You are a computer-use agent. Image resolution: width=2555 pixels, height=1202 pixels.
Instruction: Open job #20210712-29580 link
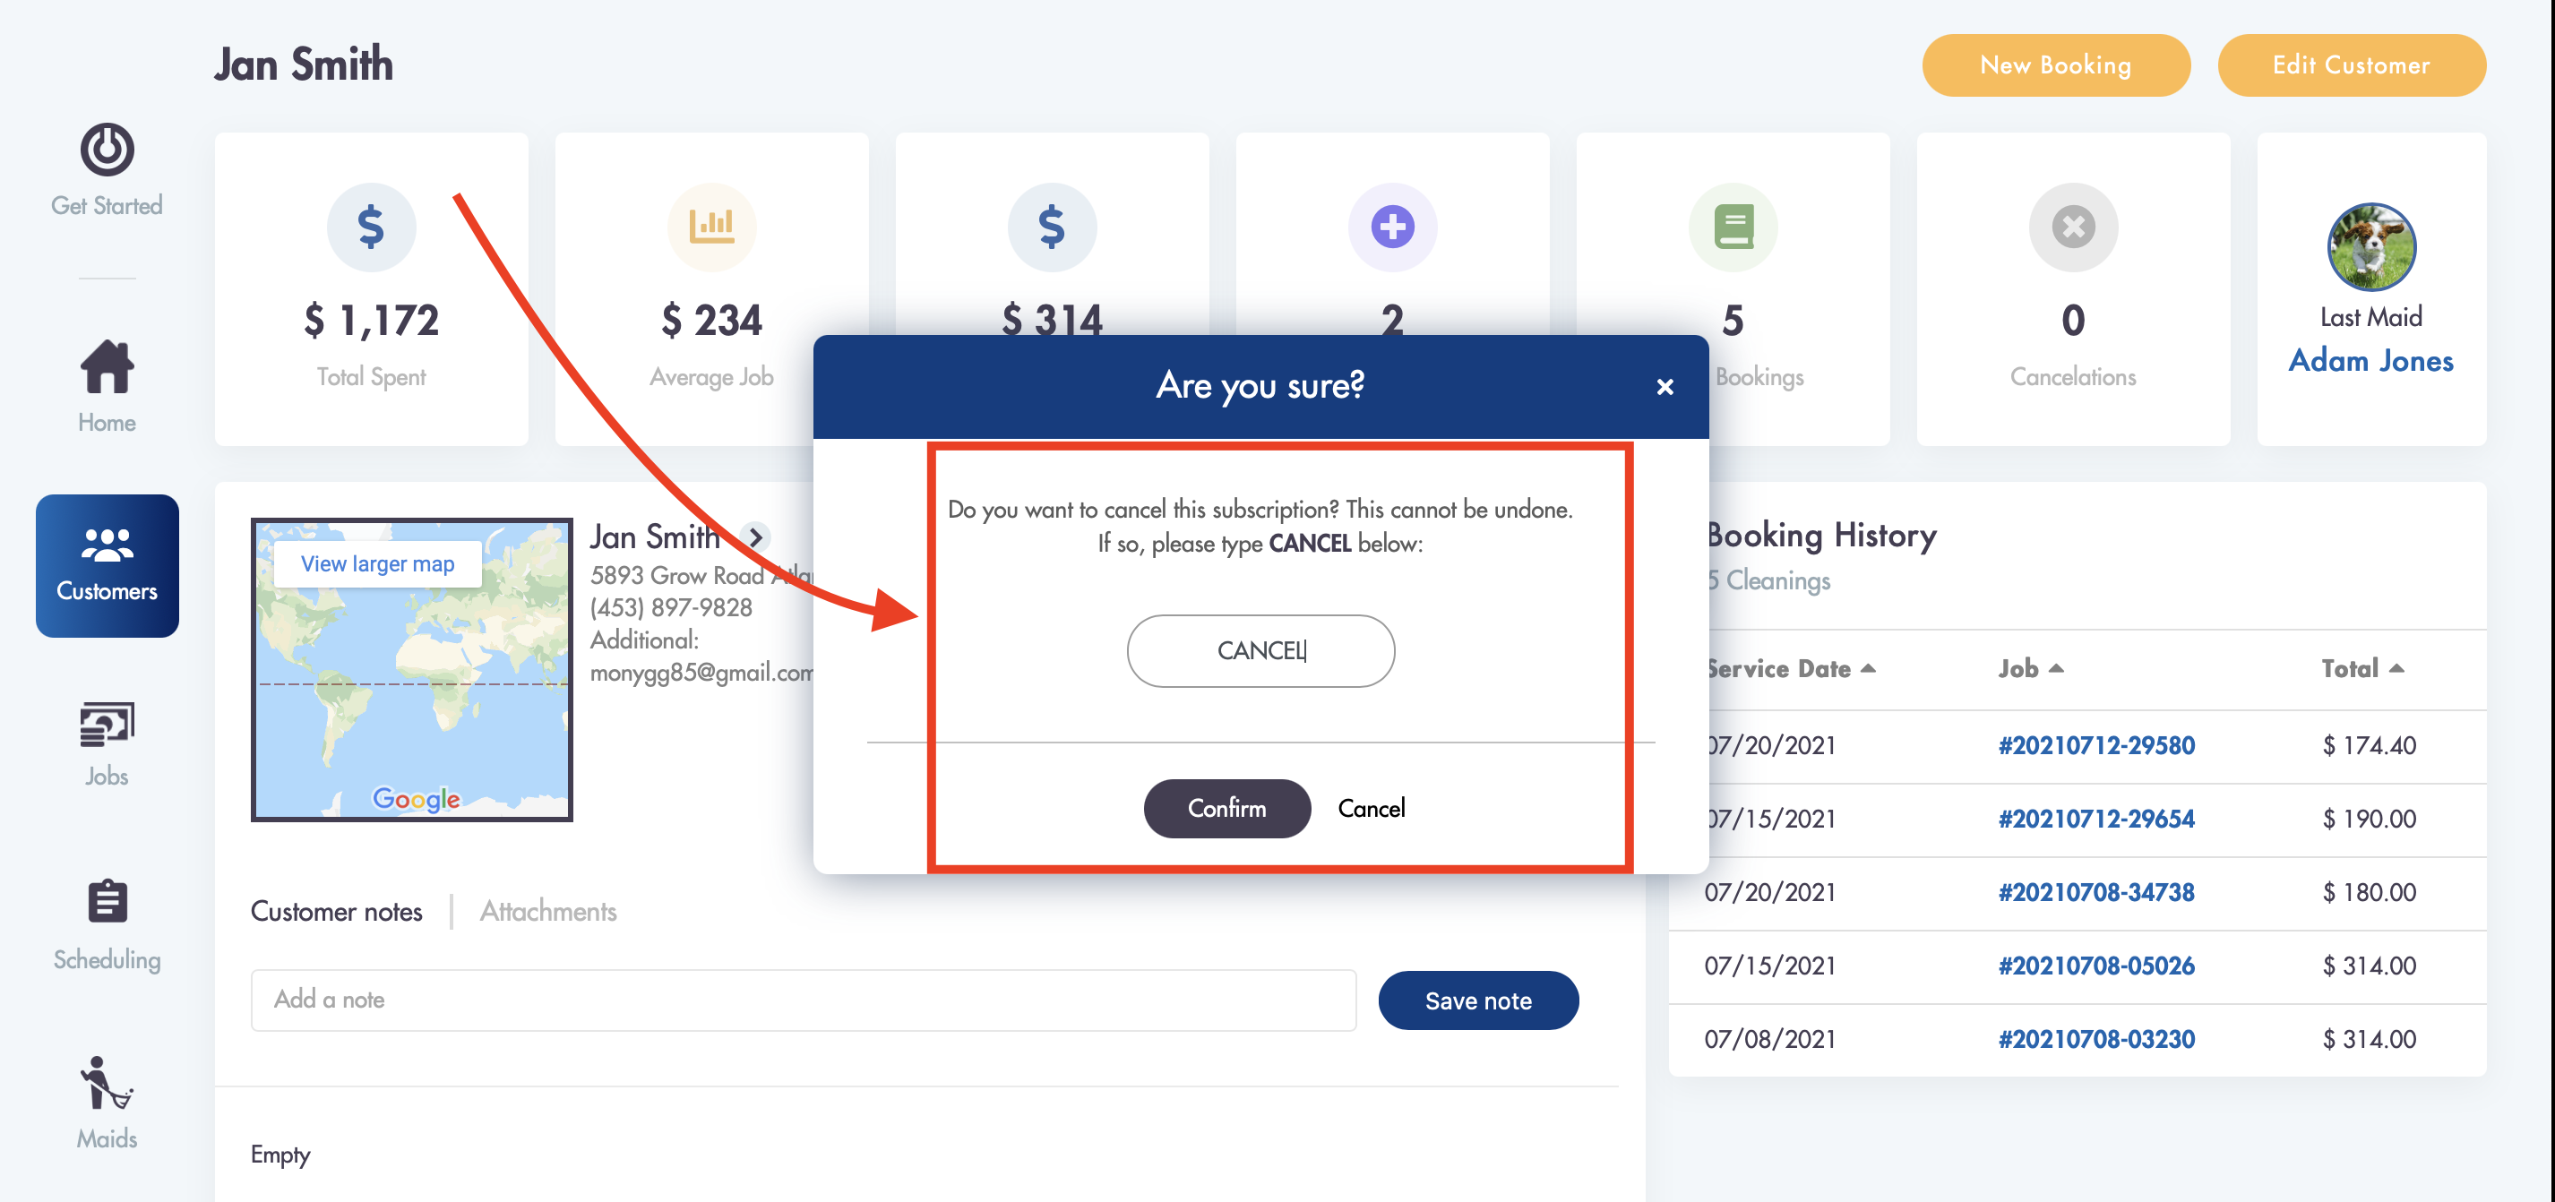[2095, 746]
